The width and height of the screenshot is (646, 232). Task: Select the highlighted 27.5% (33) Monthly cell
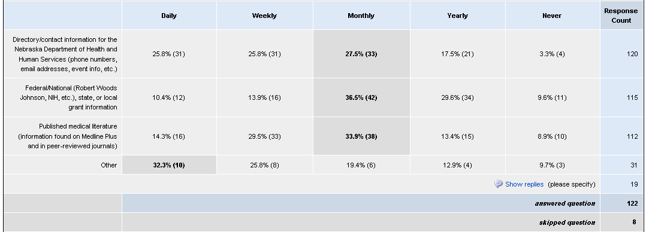361,54
